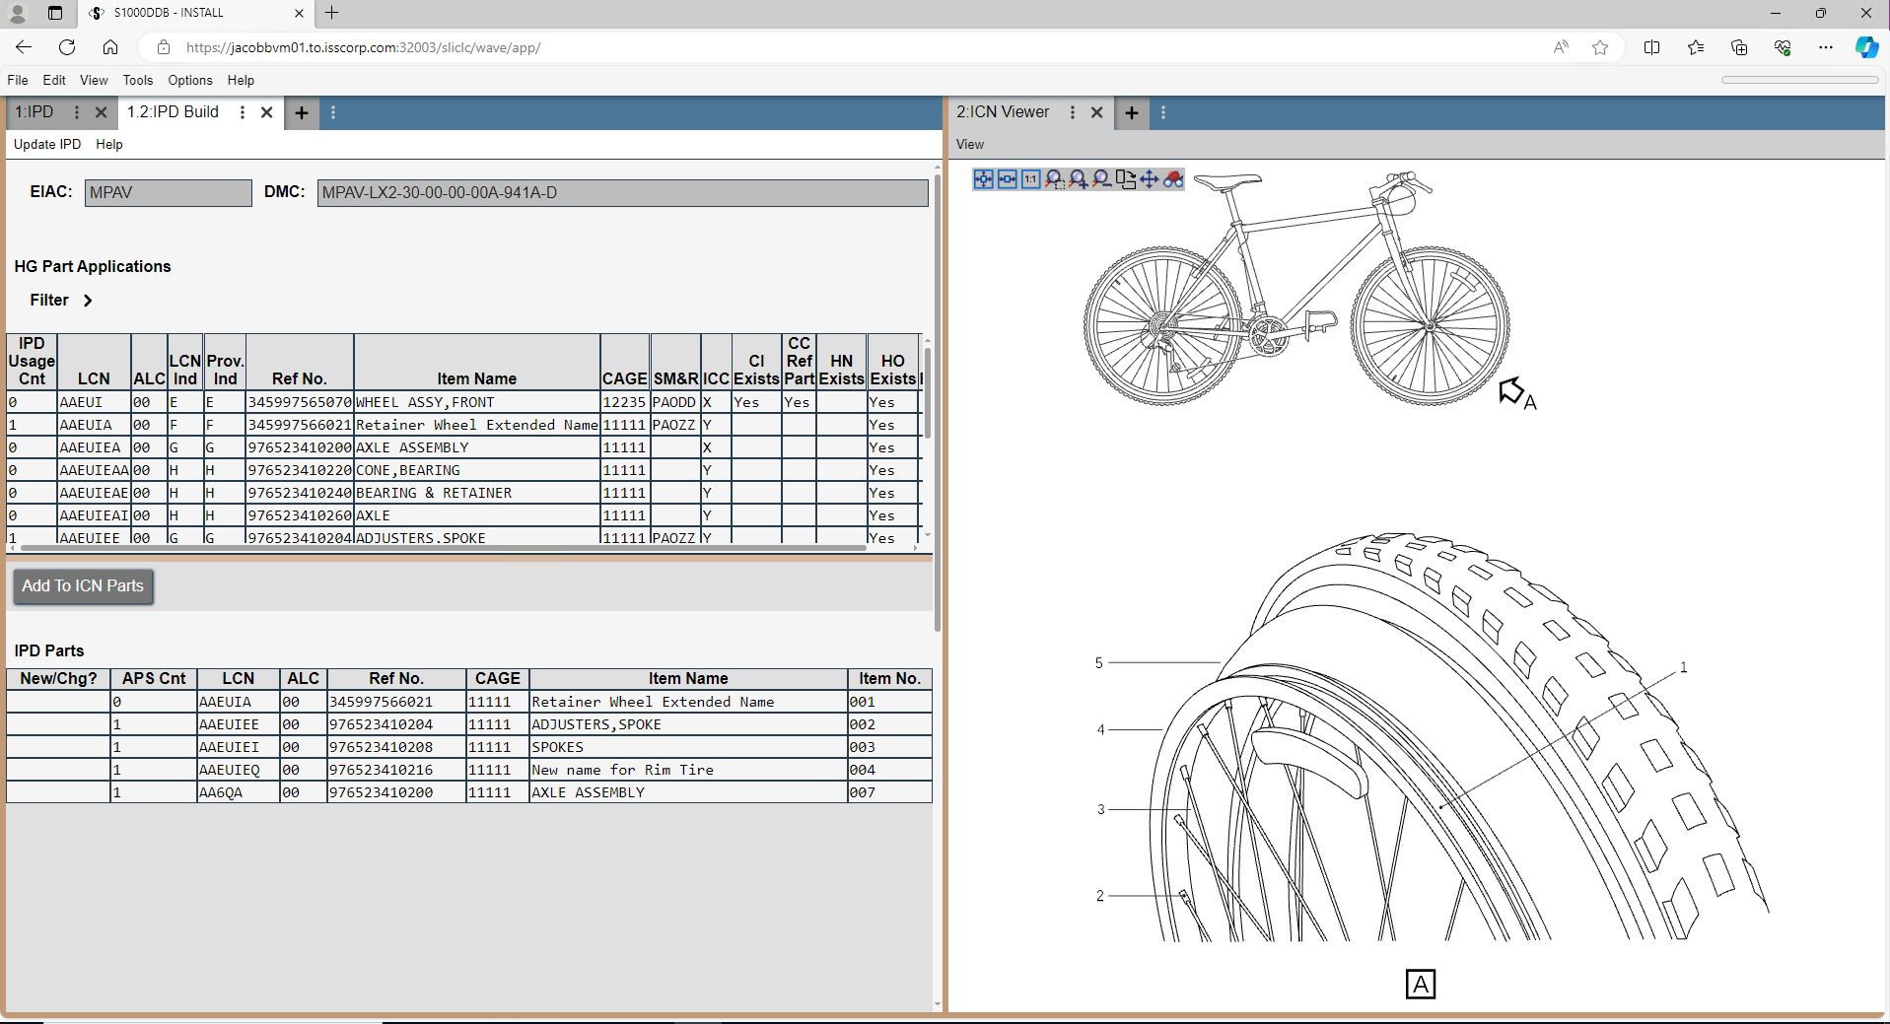Set illustration to 1:1 zoom
The width and height of the screenshot is (1890, 1024).
pos(1029,179)
